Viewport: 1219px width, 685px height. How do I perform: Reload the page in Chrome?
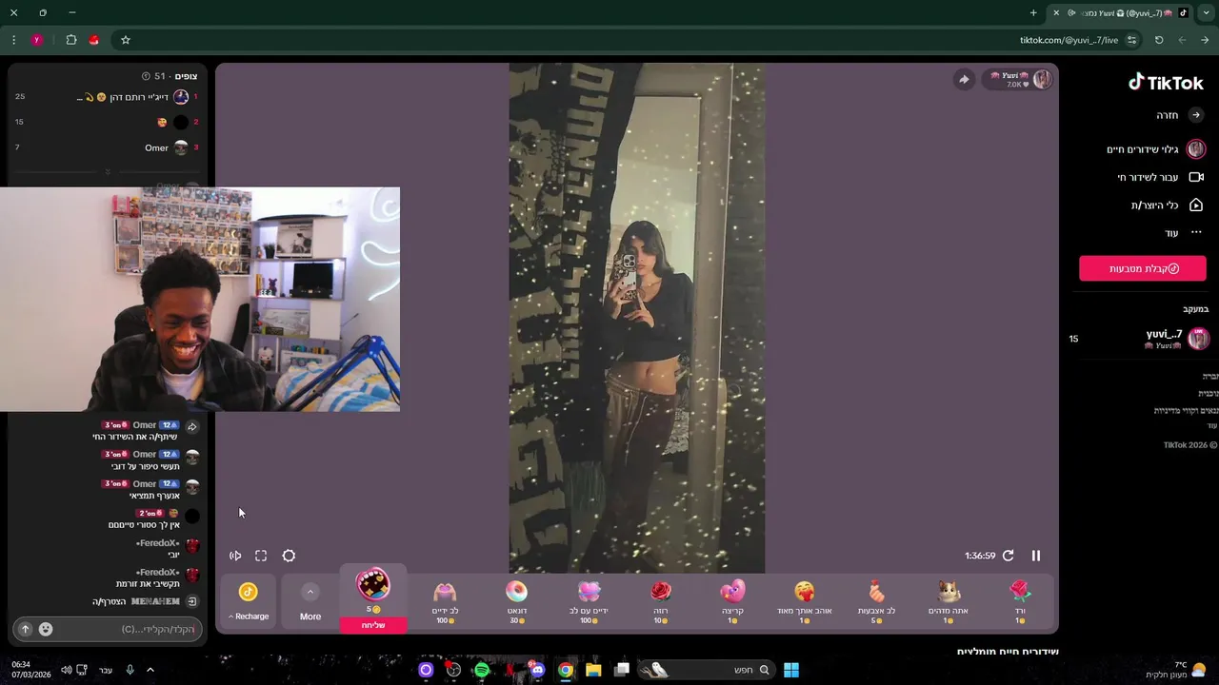click(x=1159, y=40)
